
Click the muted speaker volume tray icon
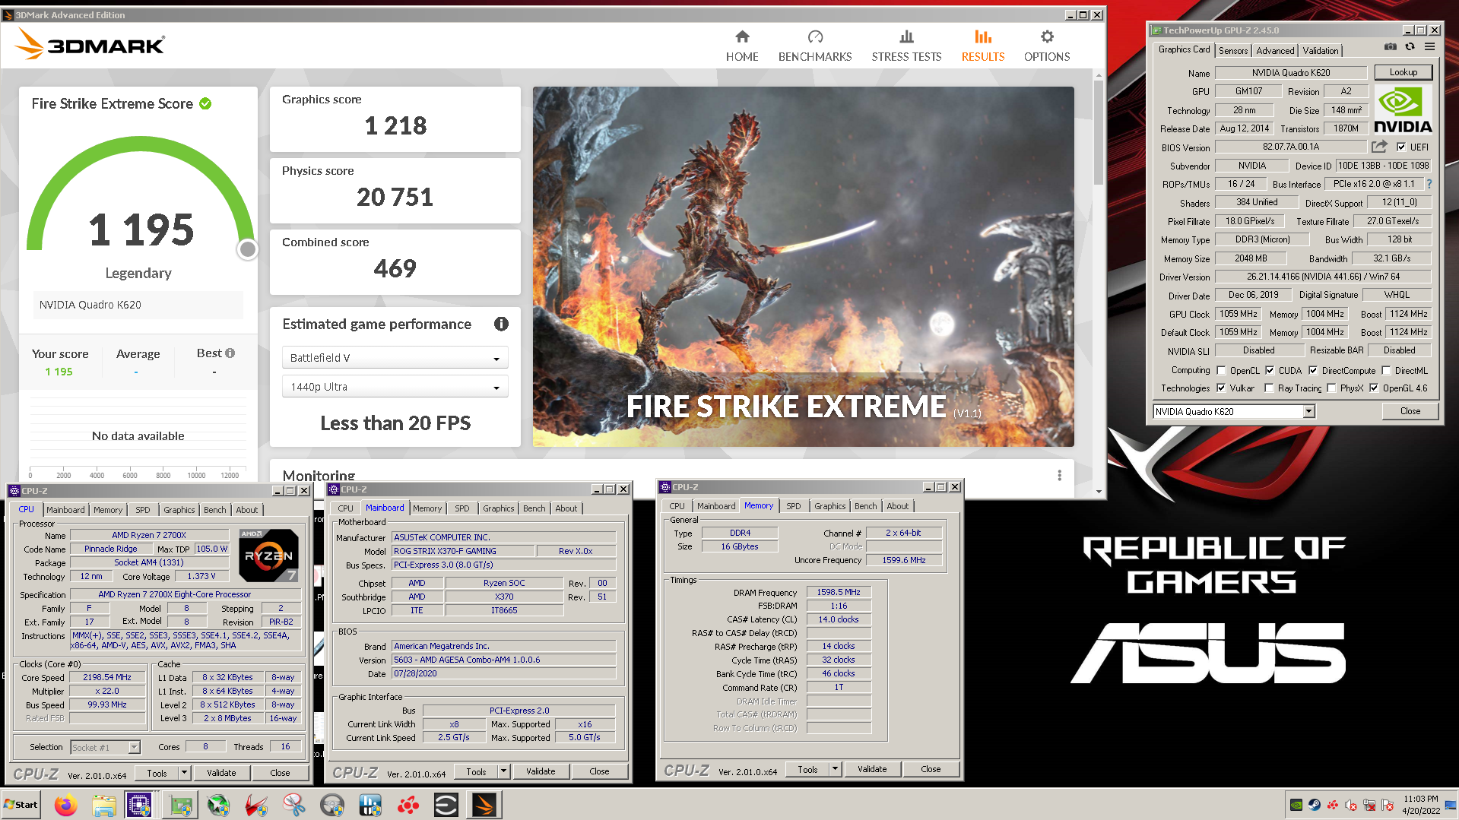1351,805
